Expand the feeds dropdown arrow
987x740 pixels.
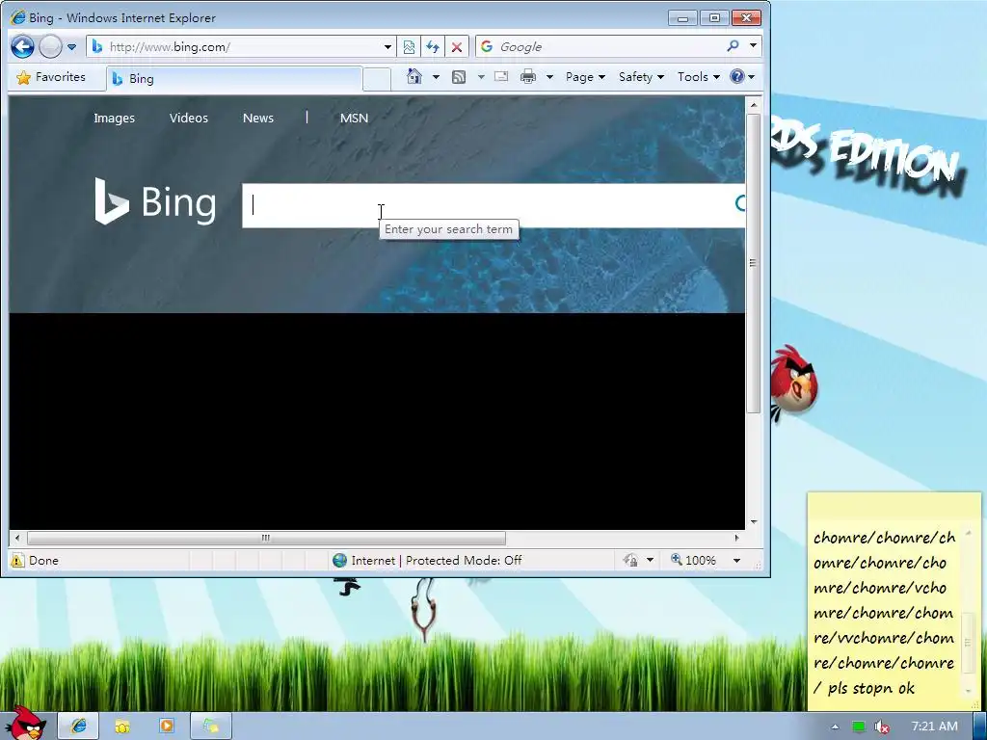point(481,77)
